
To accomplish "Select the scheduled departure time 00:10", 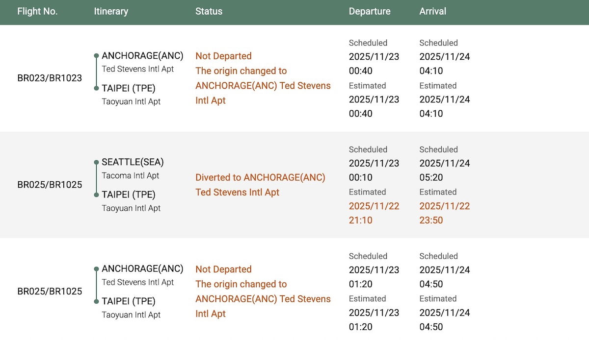I will pos(361,178).
